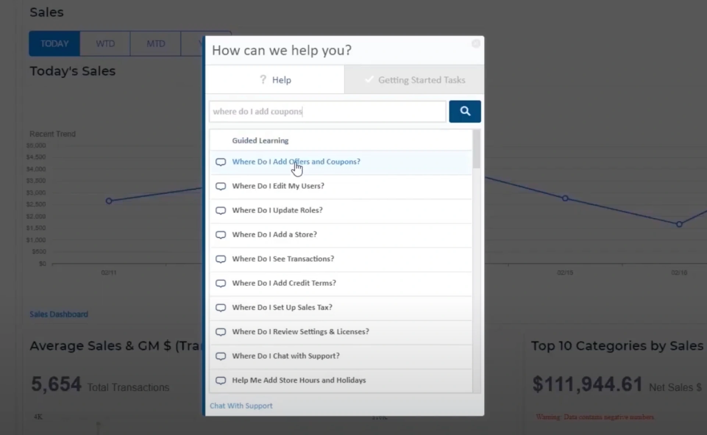This screenshot has height=435, width=707.
Task: Open the Sales Dashboard link
Action: pyautogui.click(x=59, y=314)
